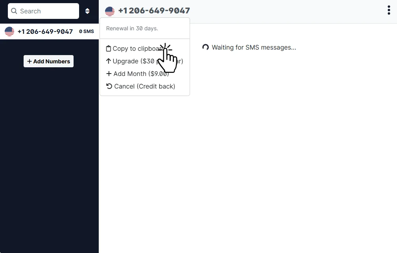Click the plus icon on Add Numbers
This screenshot has height=253, width=397.
30,61
